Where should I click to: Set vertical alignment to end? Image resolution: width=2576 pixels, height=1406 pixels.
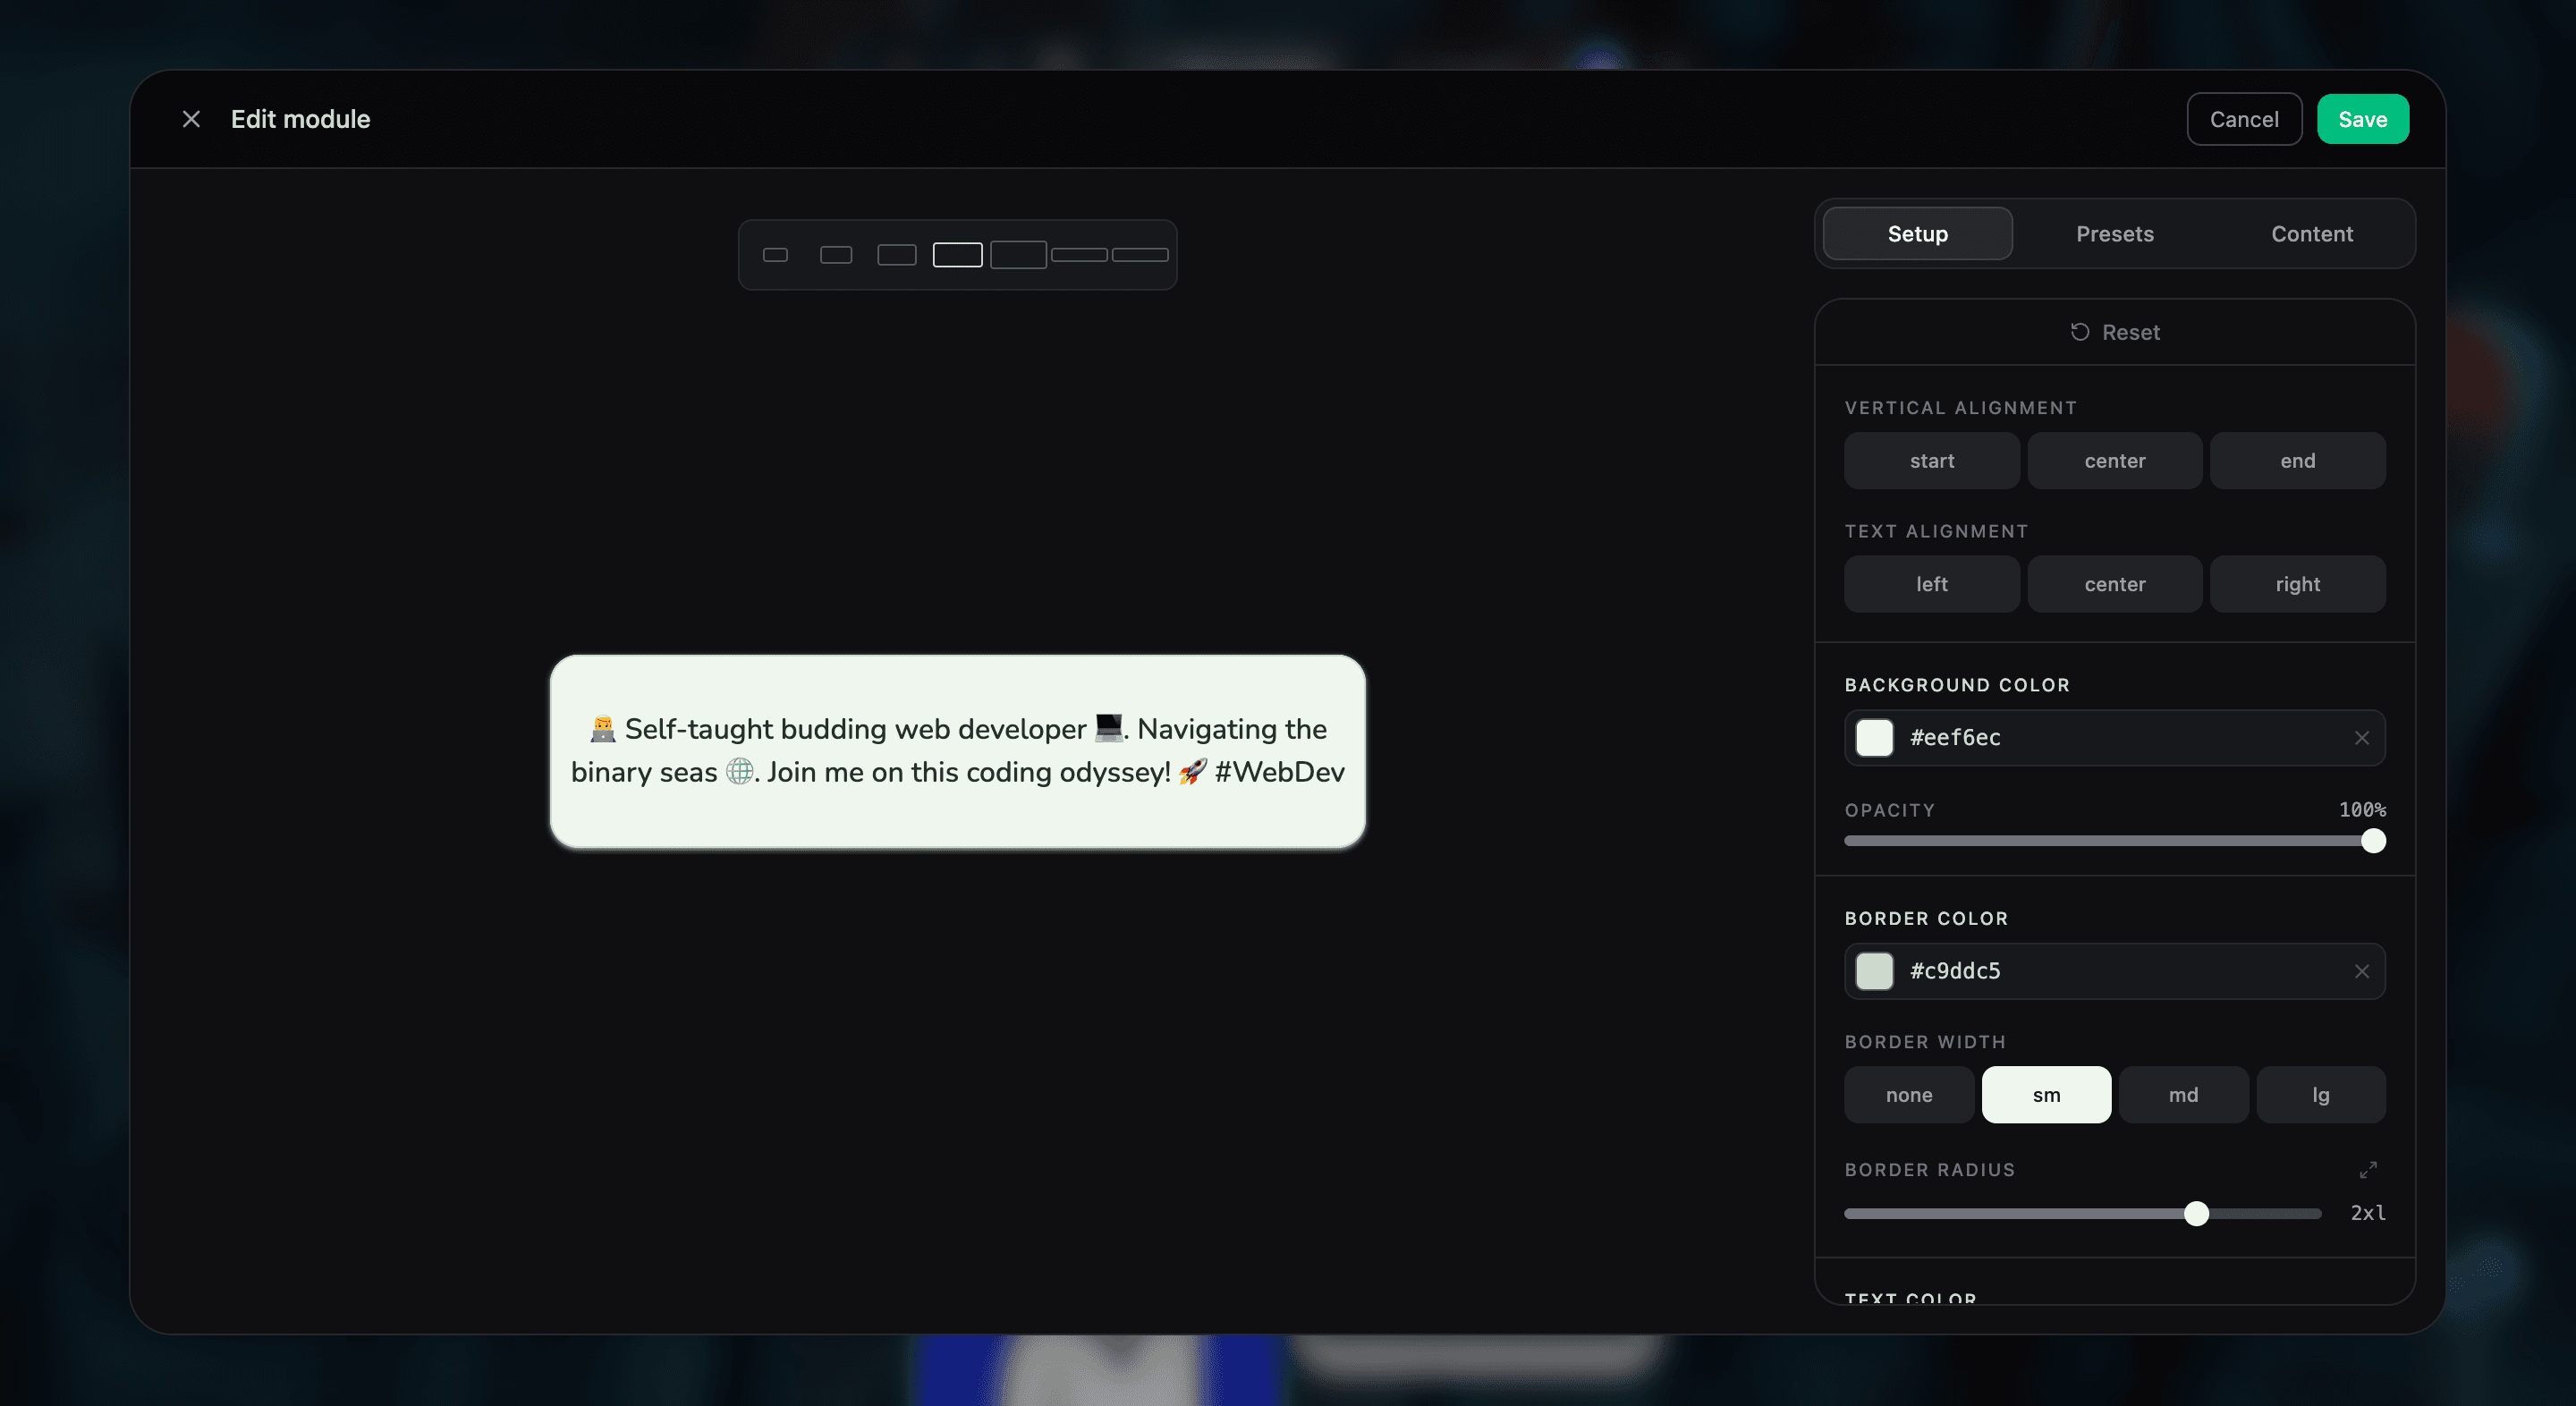click(x=2297, y=461)
